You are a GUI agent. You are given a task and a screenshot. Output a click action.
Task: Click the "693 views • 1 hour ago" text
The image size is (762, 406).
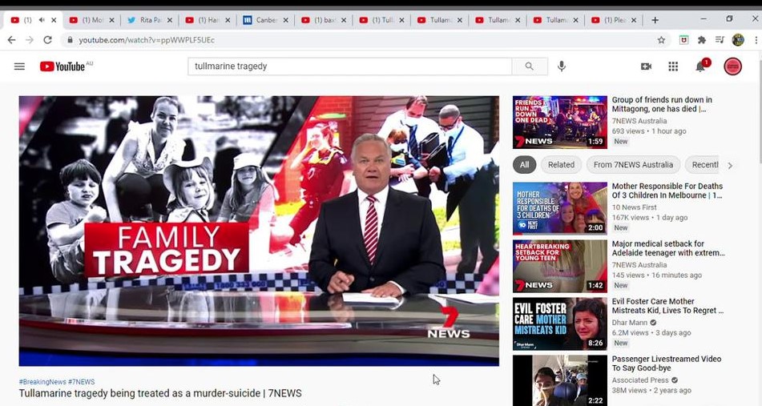pyautogui.click(x=649, y=131)
